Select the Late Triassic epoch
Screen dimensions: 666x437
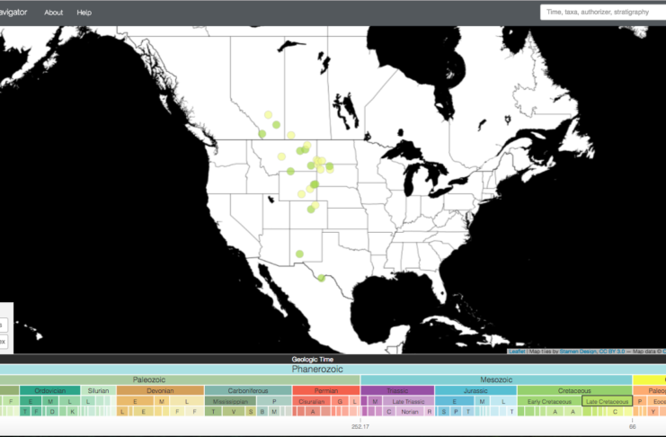coord(409,401)
